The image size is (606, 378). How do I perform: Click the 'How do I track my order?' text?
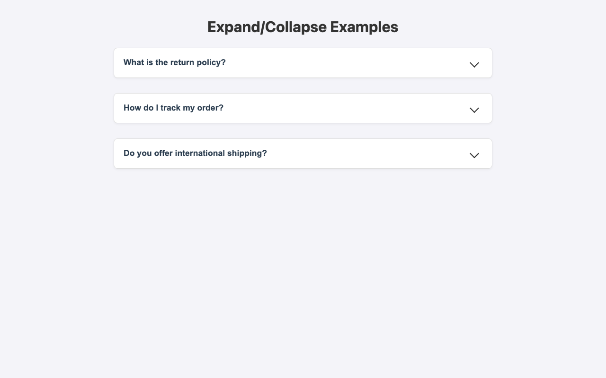click(x=173, y=108)
